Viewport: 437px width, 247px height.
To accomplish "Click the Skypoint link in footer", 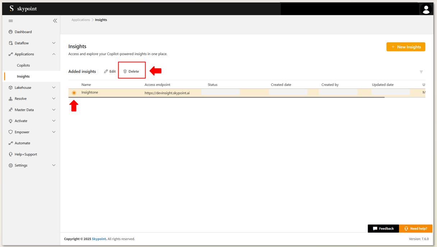I will (x=99, y=239).
